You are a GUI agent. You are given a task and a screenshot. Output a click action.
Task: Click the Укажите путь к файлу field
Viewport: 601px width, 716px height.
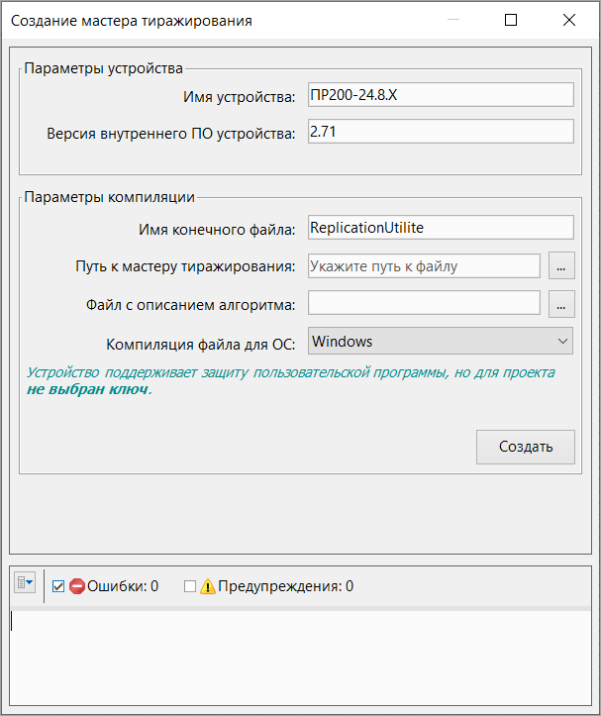[x=424, y=266]
